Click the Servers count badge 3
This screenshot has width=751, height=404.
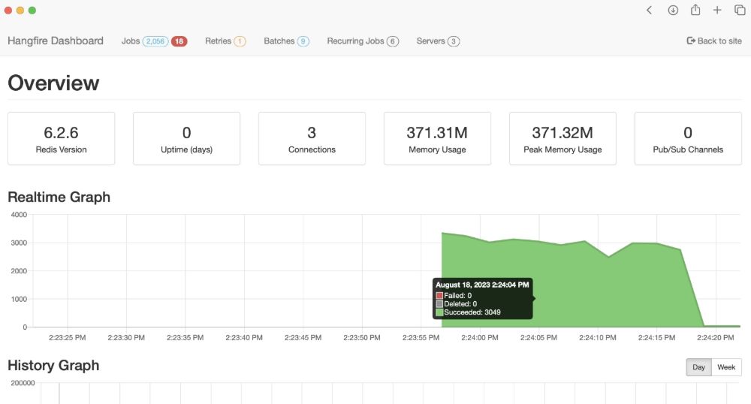(454, 41)
